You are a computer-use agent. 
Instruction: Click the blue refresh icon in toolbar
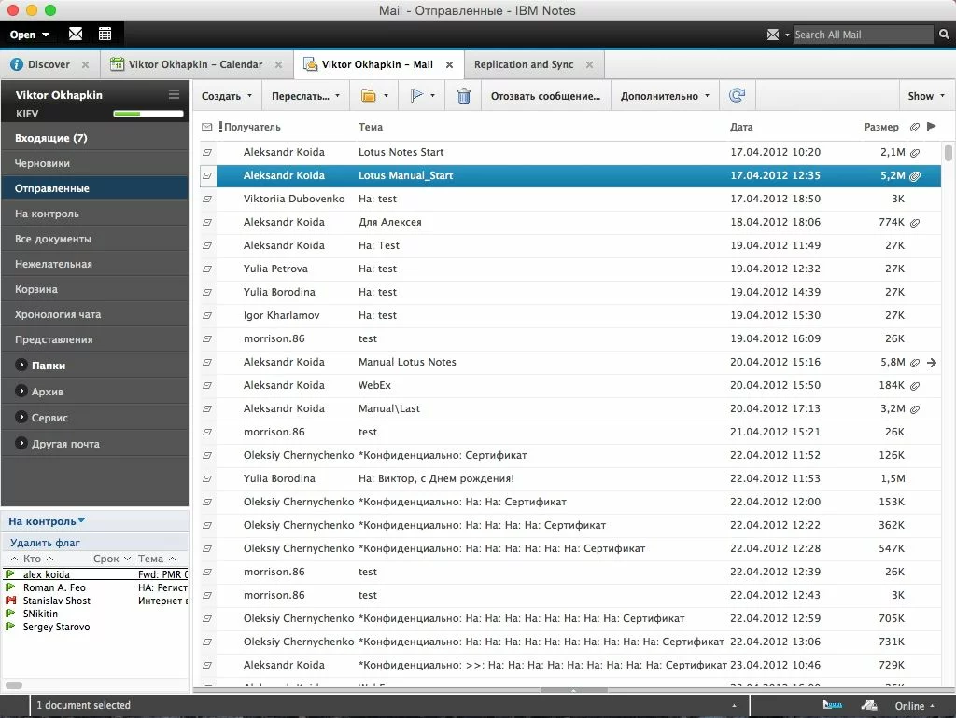click(x=737, y=96)
